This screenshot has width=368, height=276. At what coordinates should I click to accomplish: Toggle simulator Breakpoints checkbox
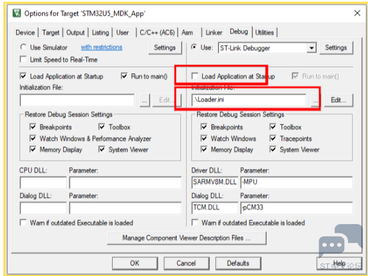coord(33,127)
